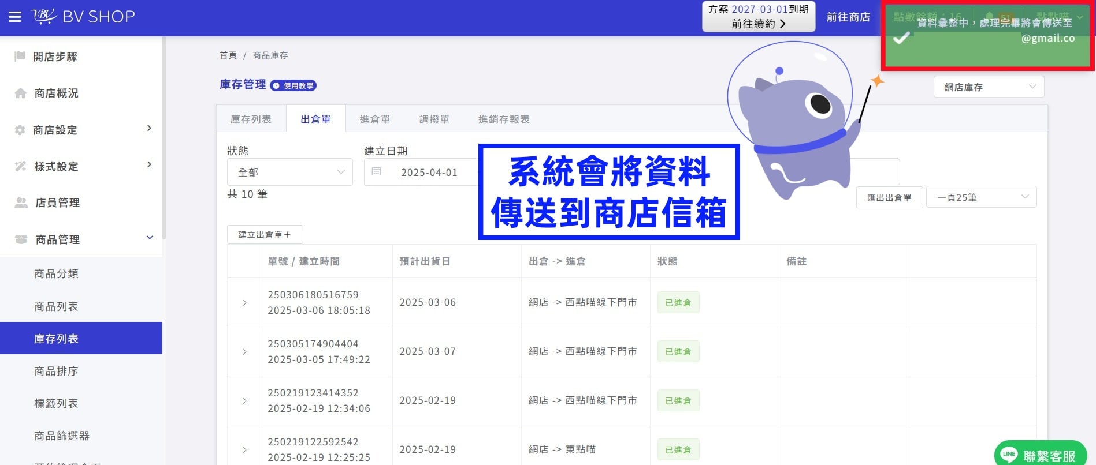
Task: Click the 建立日期 date input field
Action: point(422,172)
